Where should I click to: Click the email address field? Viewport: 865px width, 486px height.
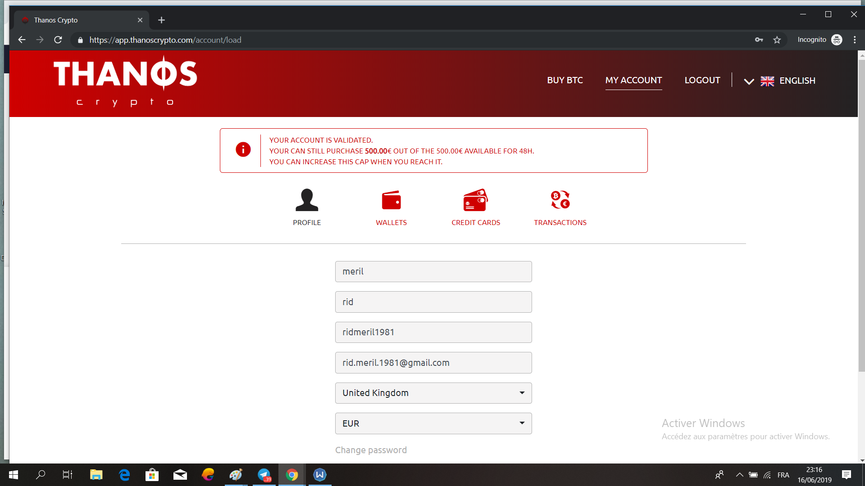point(433,363)
